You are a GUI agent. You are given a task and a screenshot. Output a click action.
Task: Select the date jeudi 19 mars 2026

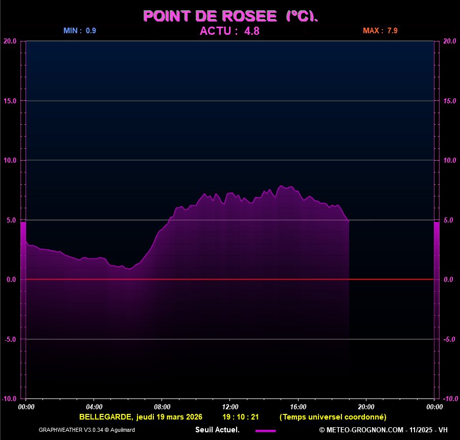(x=169, y=417)
